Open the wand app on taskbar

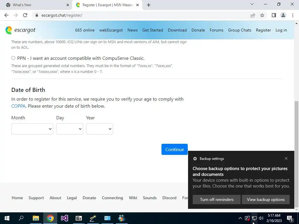[93, 218]
